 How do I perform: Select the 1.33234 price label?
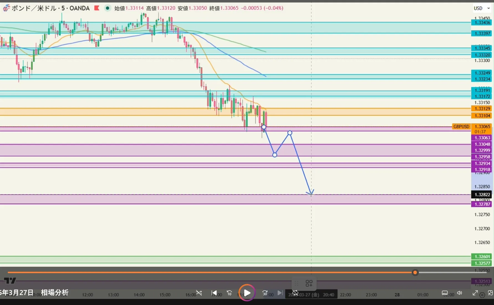tap(482, 79)
